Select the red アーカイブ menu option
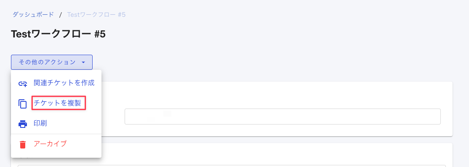The height and width of the screenshot is (167, 469). point(56,144)
